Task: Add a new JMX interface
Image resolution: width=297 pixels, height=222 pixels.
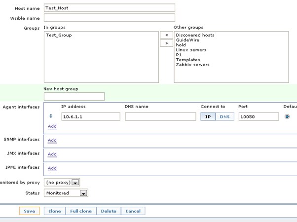Action: [52, 154]
